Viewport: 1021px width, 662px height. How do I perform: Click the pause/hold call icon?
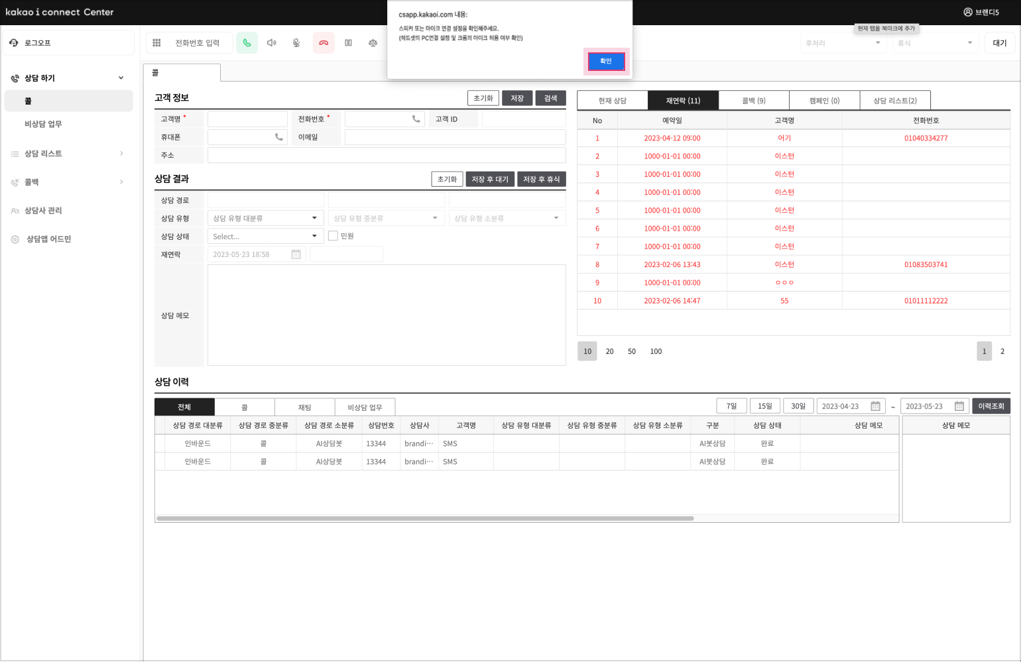tap(348, 43)
